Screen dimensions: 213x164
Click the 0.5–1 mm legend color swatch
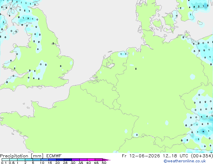click(13, 160)
